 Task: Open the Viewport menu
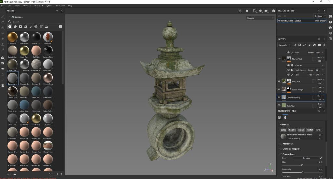pos(38,6)
